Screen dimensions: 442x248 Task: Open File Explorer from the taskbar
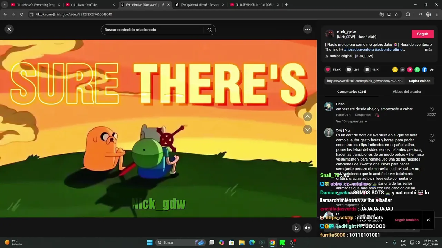242,242
